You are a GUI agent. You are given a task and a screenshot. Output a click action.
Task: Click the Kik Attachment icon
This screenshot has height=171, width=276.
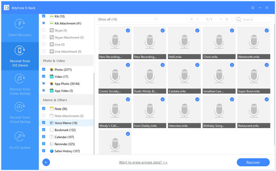coord(52,23)
